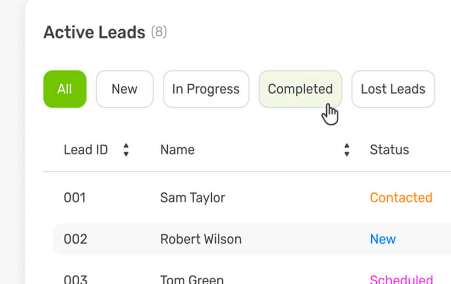Open the Robert Wilson lead name
451x284 pixels.
(201, 239)
